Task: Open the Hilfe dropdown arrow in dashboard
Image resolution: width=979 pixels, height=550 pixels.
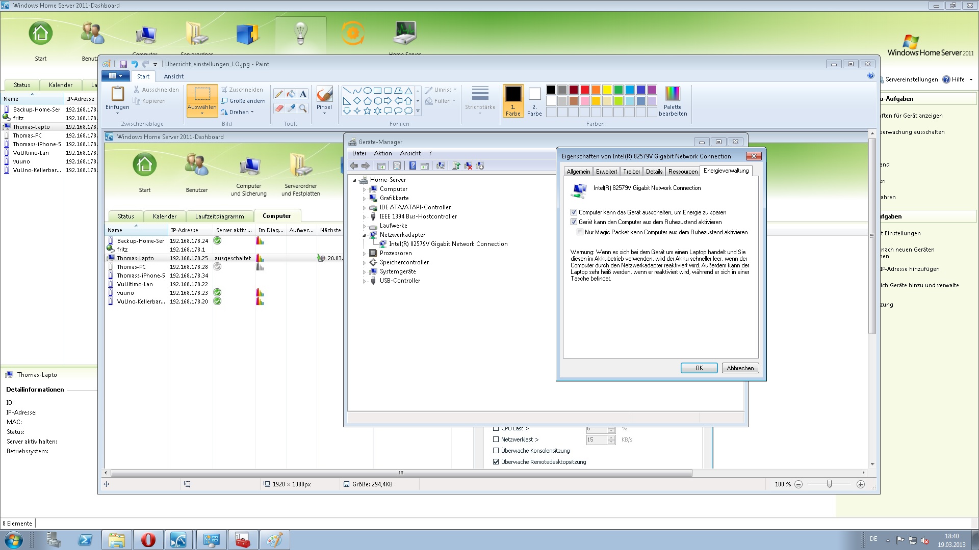Action: [x=971, y=79]
